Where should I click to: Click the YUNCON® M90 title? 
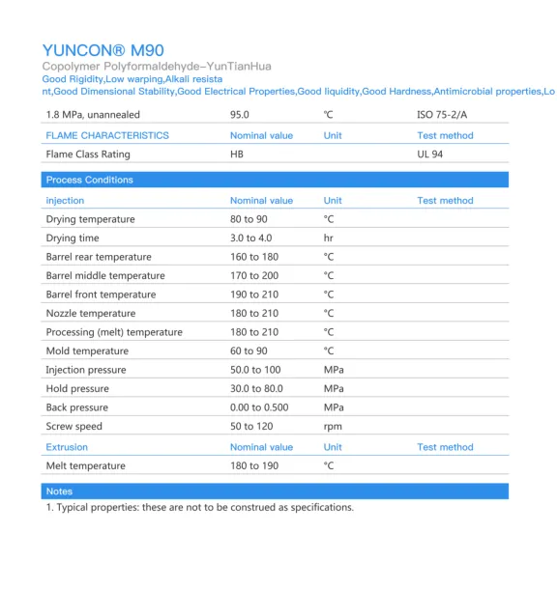[103, 50]
